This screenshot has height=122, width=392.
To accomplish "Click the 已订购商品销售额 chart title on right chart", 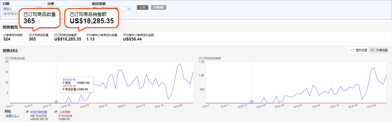I will point(210,59).
